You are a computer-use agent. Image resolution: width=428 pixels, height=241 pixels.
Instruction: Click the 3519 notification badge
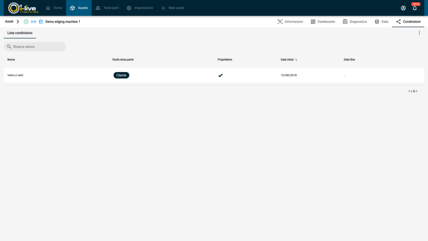pos(415,4)
